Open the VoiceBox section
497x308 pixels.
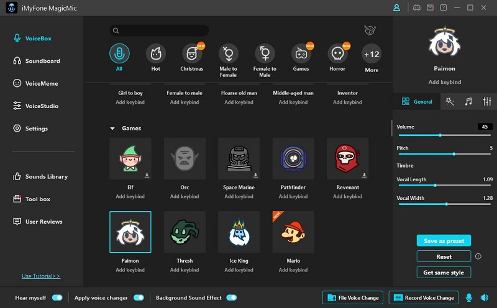tap(32, 38)
